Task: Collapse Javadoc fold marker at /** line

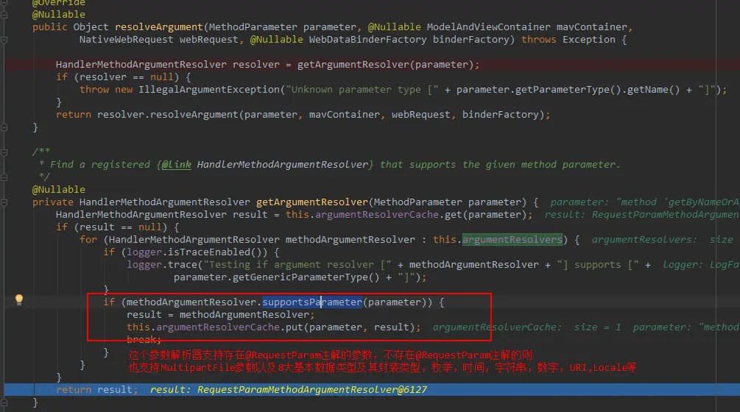Action: (4, 152)
